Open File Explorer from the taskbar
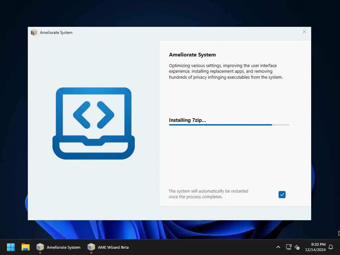340x255 pixels. tap(25, 247)
